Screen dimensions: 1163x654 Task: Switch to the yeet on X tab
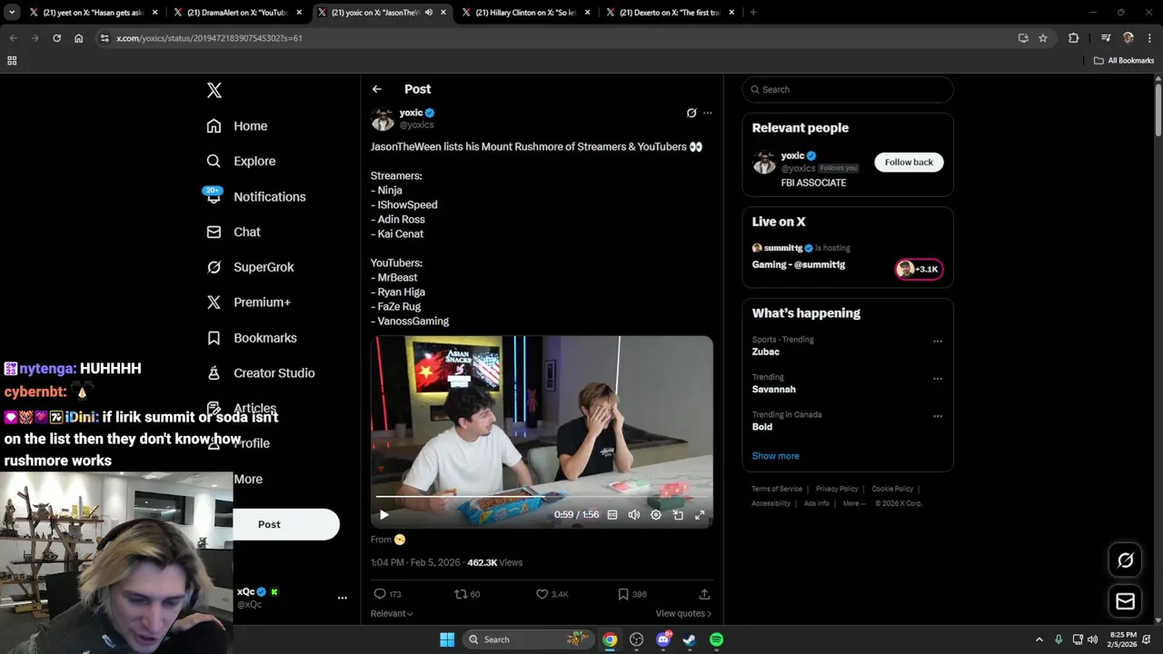point(94,13)
